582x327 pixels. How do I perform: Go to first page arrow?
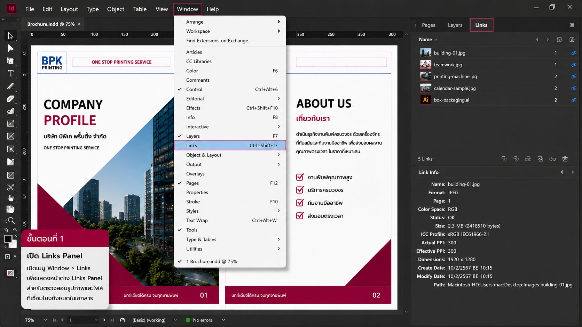[x=55, y=320]
